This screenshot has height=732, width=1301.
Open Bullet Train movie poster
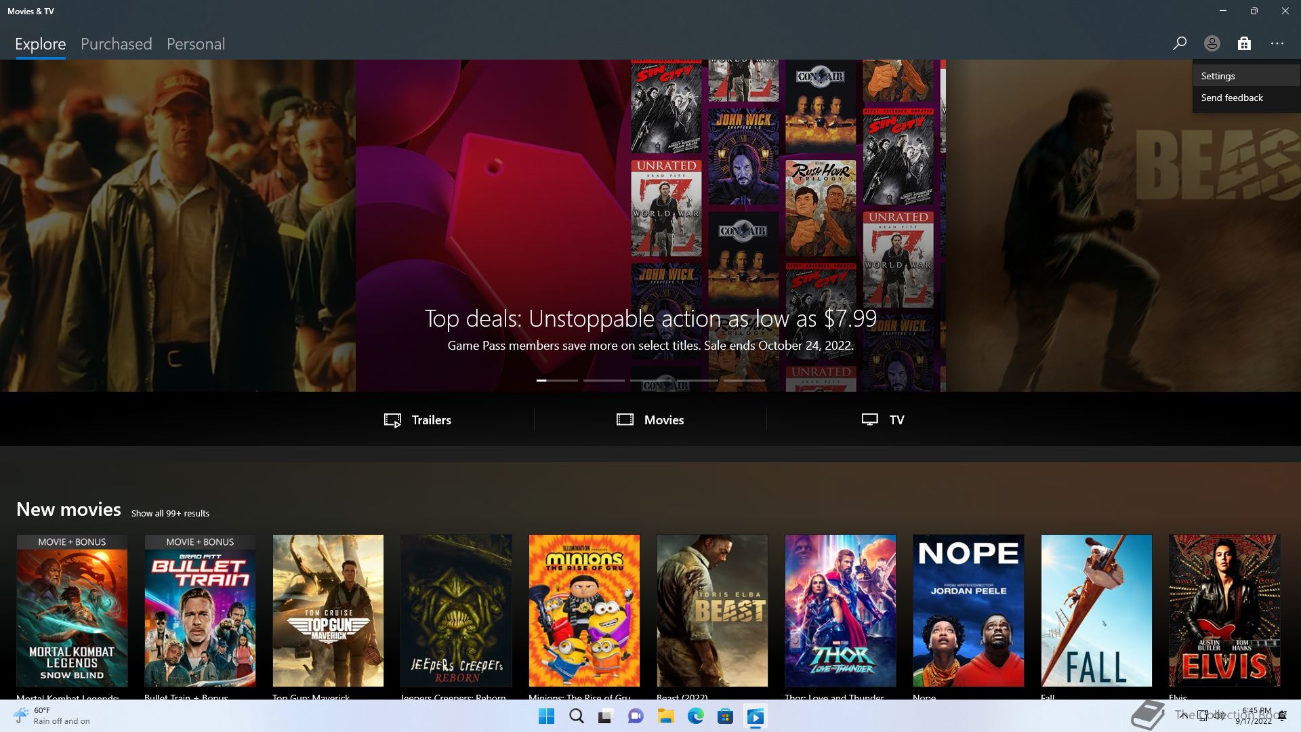[200, 611]
